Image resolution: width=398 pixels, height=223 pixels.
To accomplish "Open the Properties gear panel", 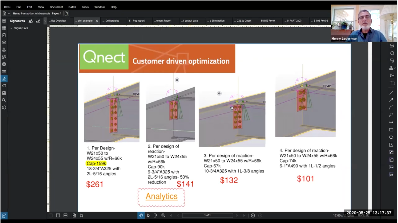I will coord(4,64).
